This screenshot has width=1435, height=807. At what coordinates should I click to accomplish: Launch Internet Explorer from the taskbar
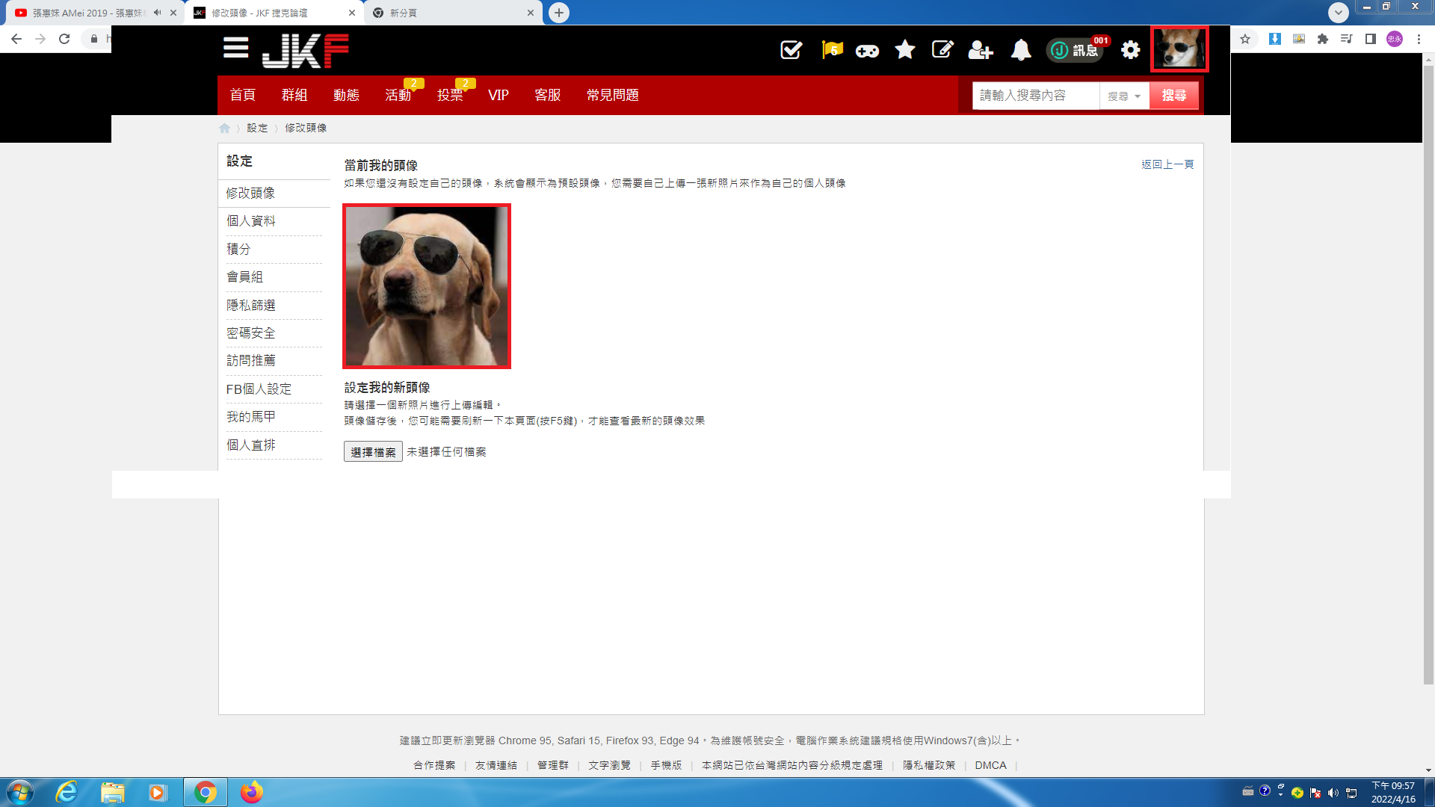(x=67, y=792)
